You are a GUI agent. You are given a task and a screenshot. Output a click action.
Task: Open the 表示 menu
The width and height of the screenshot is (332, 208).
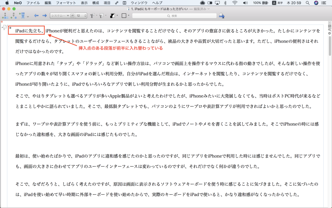[x=84, y=3]
